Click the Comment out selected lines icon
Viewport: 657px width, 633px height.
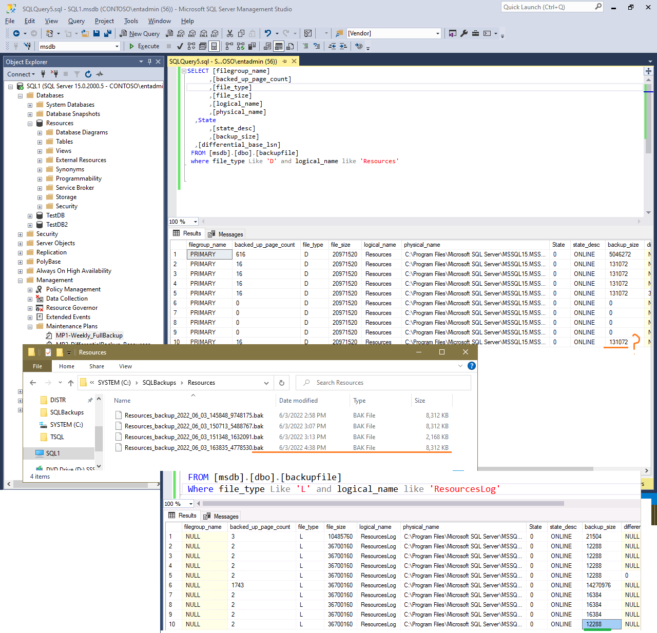click(x=305, y=46)
